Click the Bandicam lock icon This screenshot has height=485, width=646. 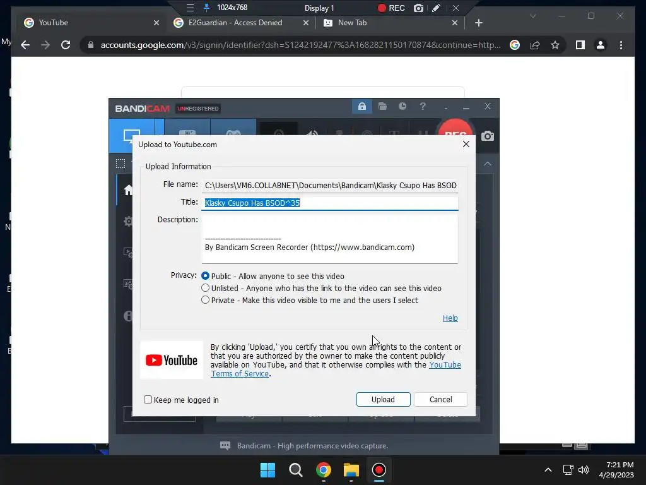361,106
